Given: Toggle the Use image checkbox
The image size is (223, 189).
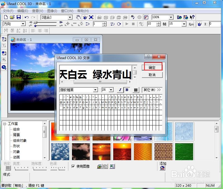Looking at the screenshot, I should (x=73, y=166).
